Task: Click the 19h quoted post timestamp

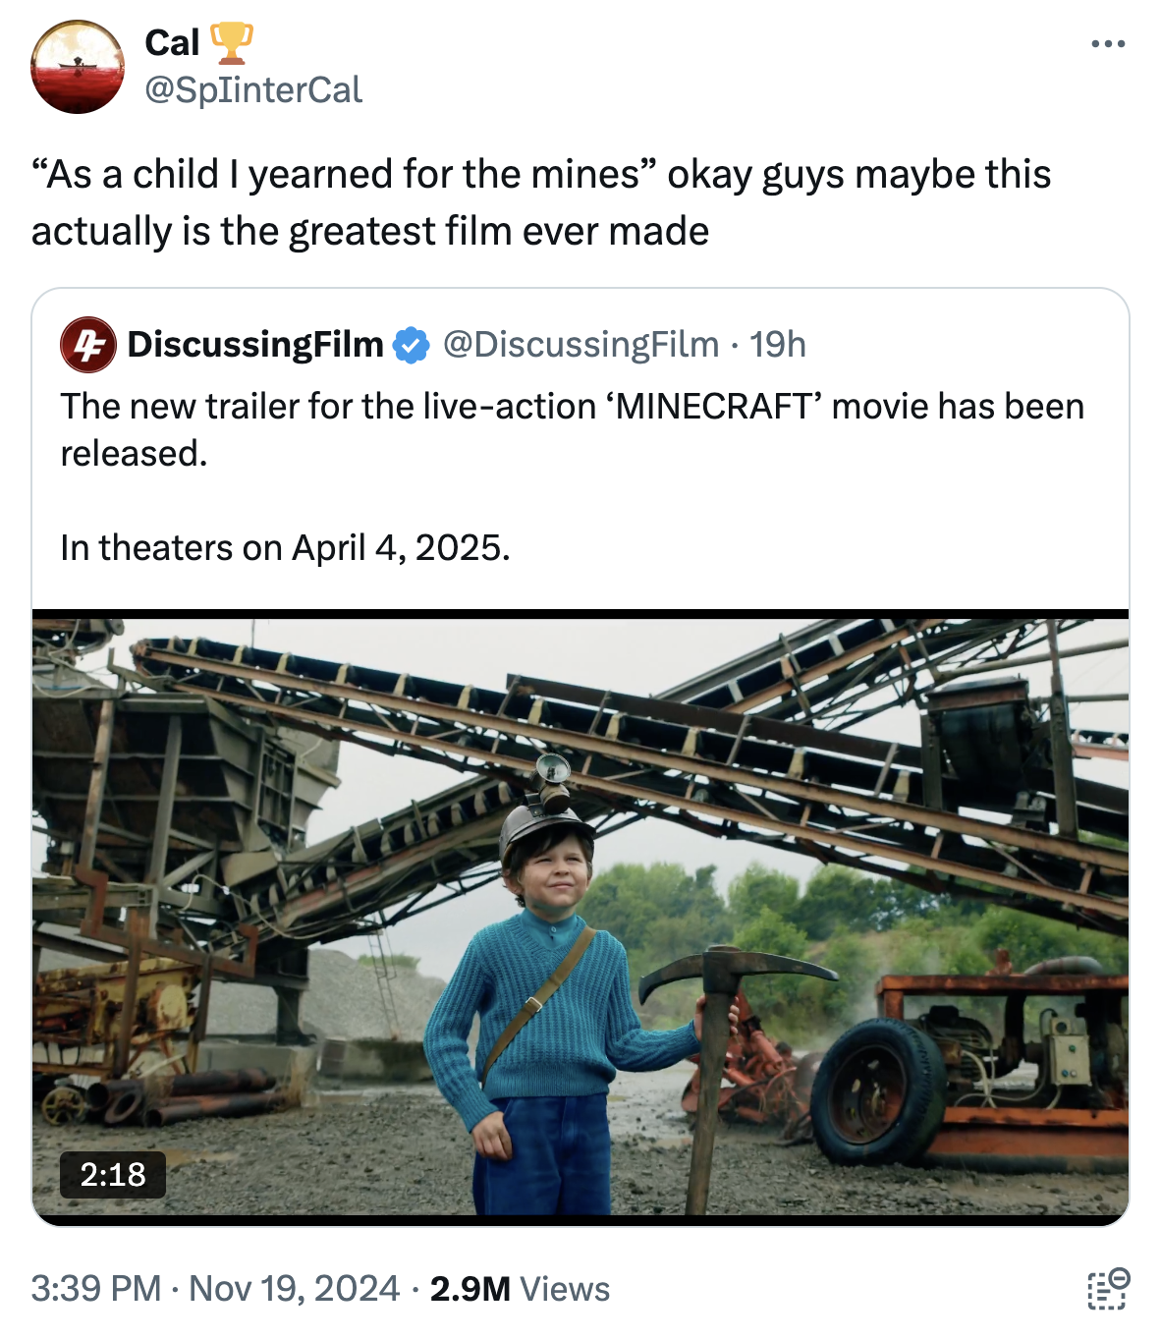Action: pyautogui.click(x=778, y=345)
